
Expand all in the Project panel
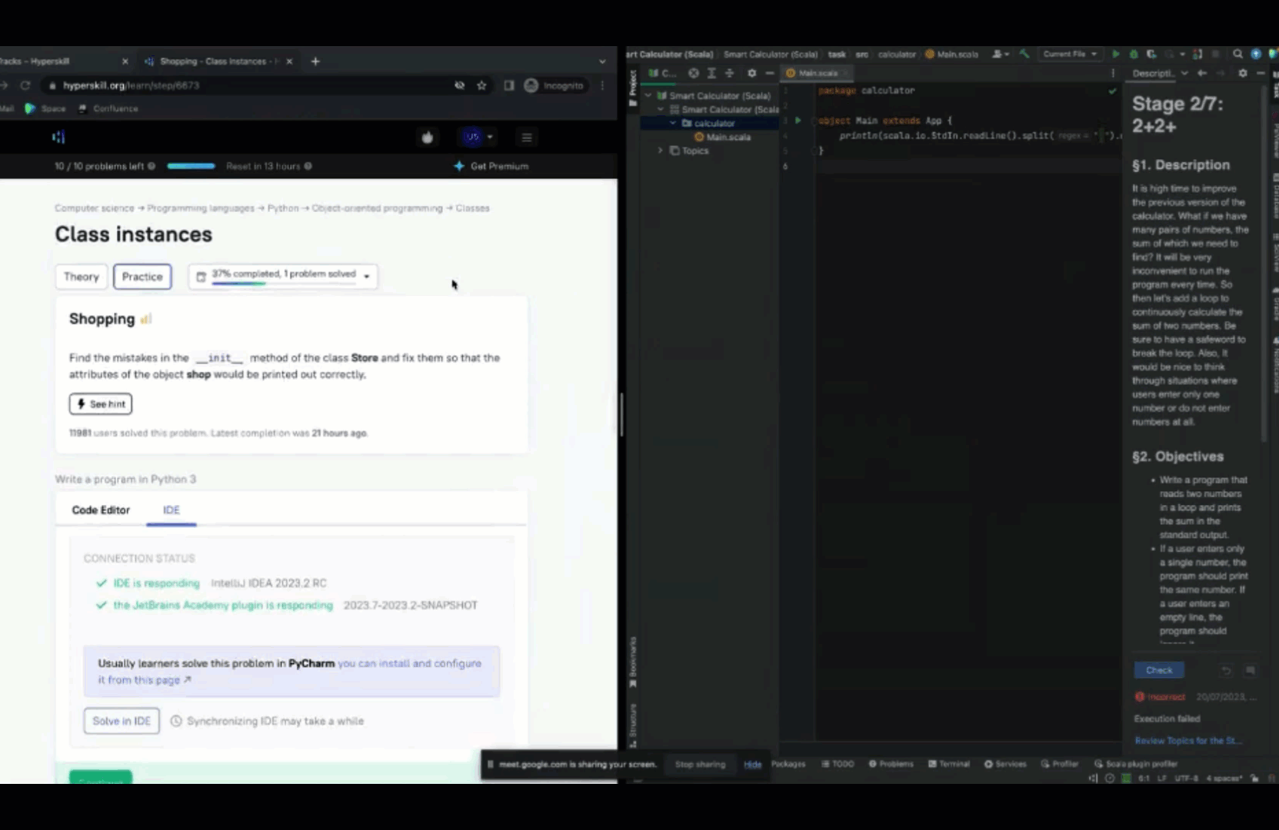tap(711, 73)
